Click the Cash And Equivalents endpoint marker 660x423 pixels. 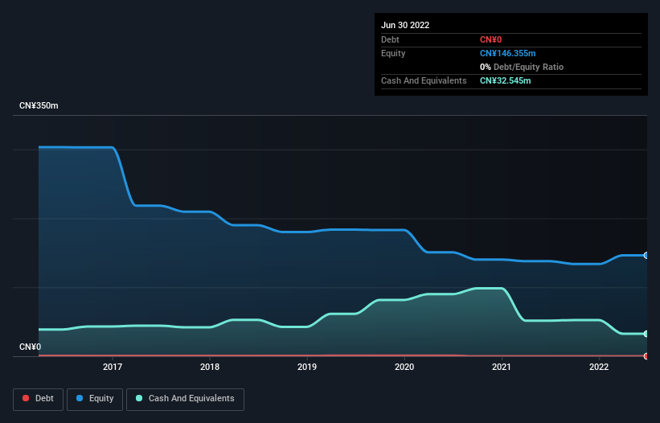[x=646, y=334]
